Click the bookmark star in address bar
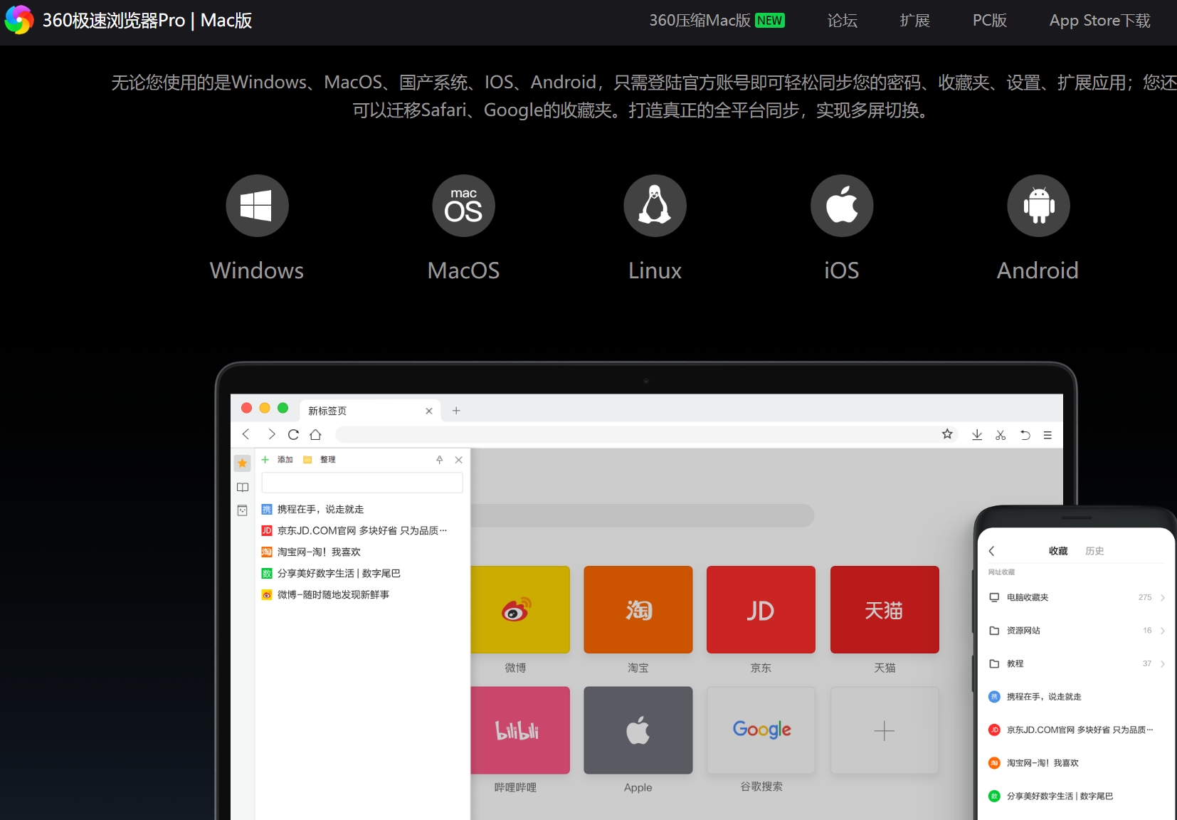The image size is (1177, 820). coord(947,434)
